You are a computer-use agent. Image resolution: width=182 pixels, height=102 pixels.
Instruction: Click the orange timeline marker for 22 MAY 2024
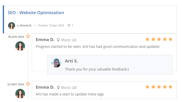[28, 84]
